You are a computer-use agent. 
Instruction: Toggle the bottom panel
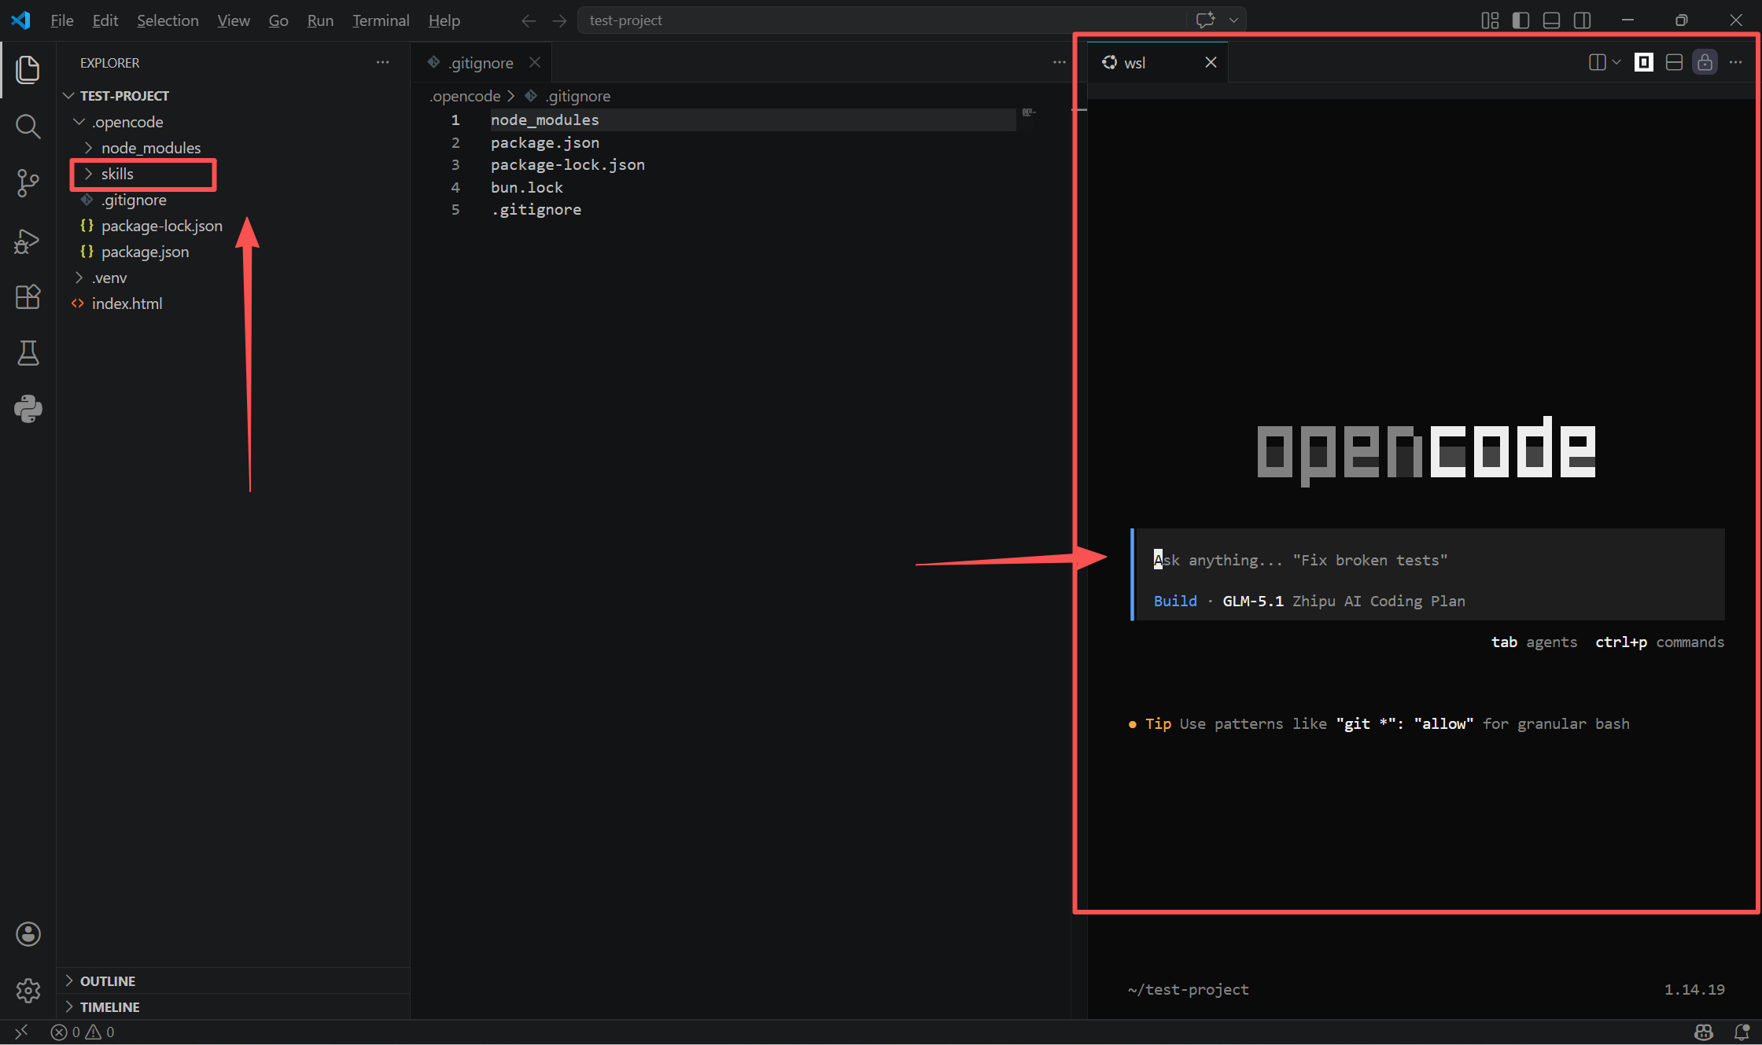pos(1551,20)
